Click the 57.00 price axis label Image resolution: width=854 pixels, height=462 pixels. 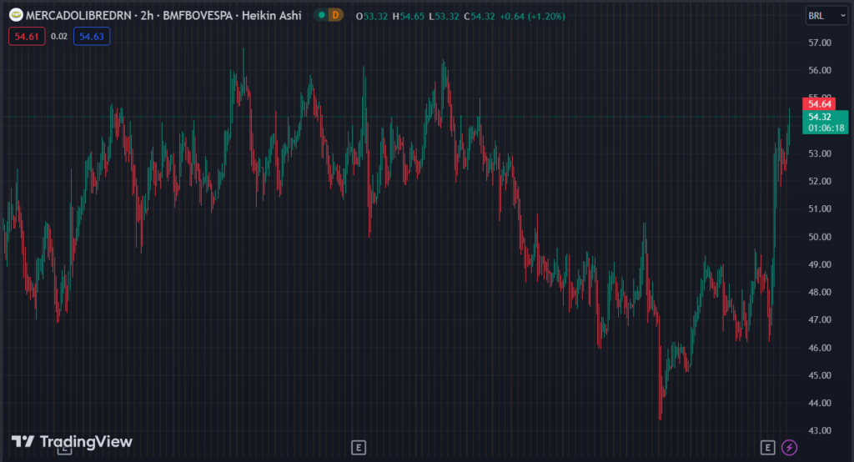(x=820, y=43)
